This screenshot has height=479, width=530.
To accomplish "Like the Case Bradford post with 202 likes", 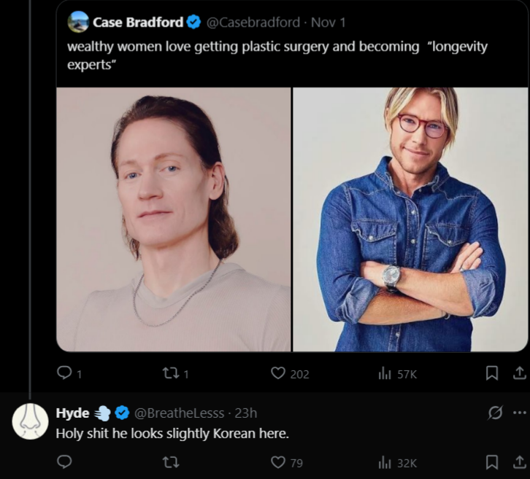I will click(278, 373).
